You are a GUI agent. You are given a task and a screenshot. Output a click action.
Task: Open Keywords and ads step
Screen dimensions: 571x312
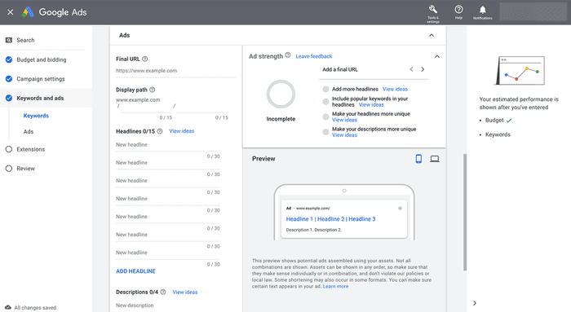(x=40, y=99)
